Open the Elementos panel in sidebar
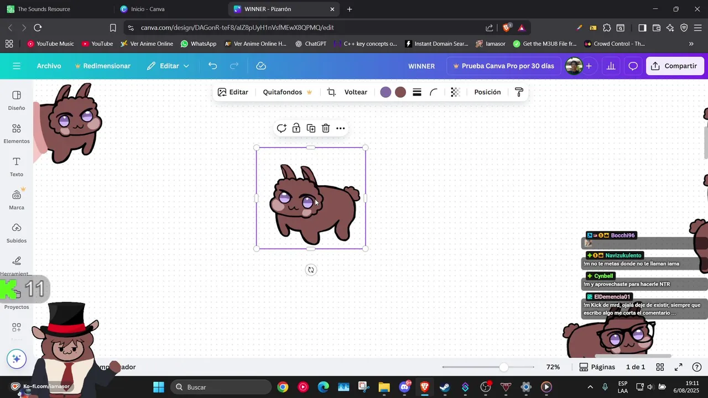 [17, 134]
